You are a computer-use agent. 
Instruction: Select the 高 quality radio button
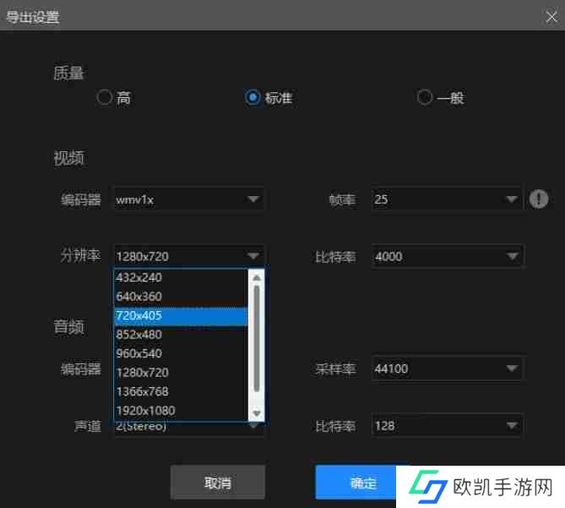pyautogui.click(x=105, y=97)
